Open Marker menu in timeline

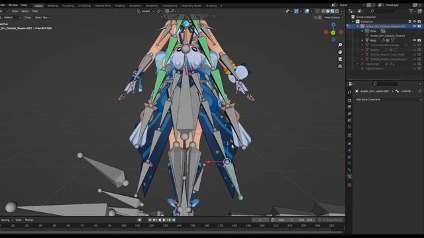click(29, 220)
